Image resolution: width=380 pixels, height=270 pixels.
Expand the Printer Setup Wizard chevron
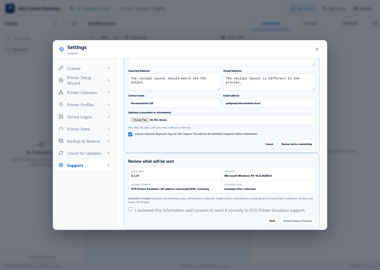click(108, 80)
